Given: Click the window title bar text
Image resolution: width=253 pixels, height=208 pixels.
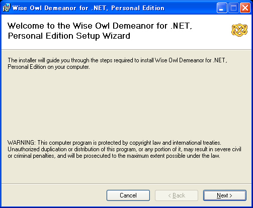Looking at the screenshot, I should click(89, 8).
